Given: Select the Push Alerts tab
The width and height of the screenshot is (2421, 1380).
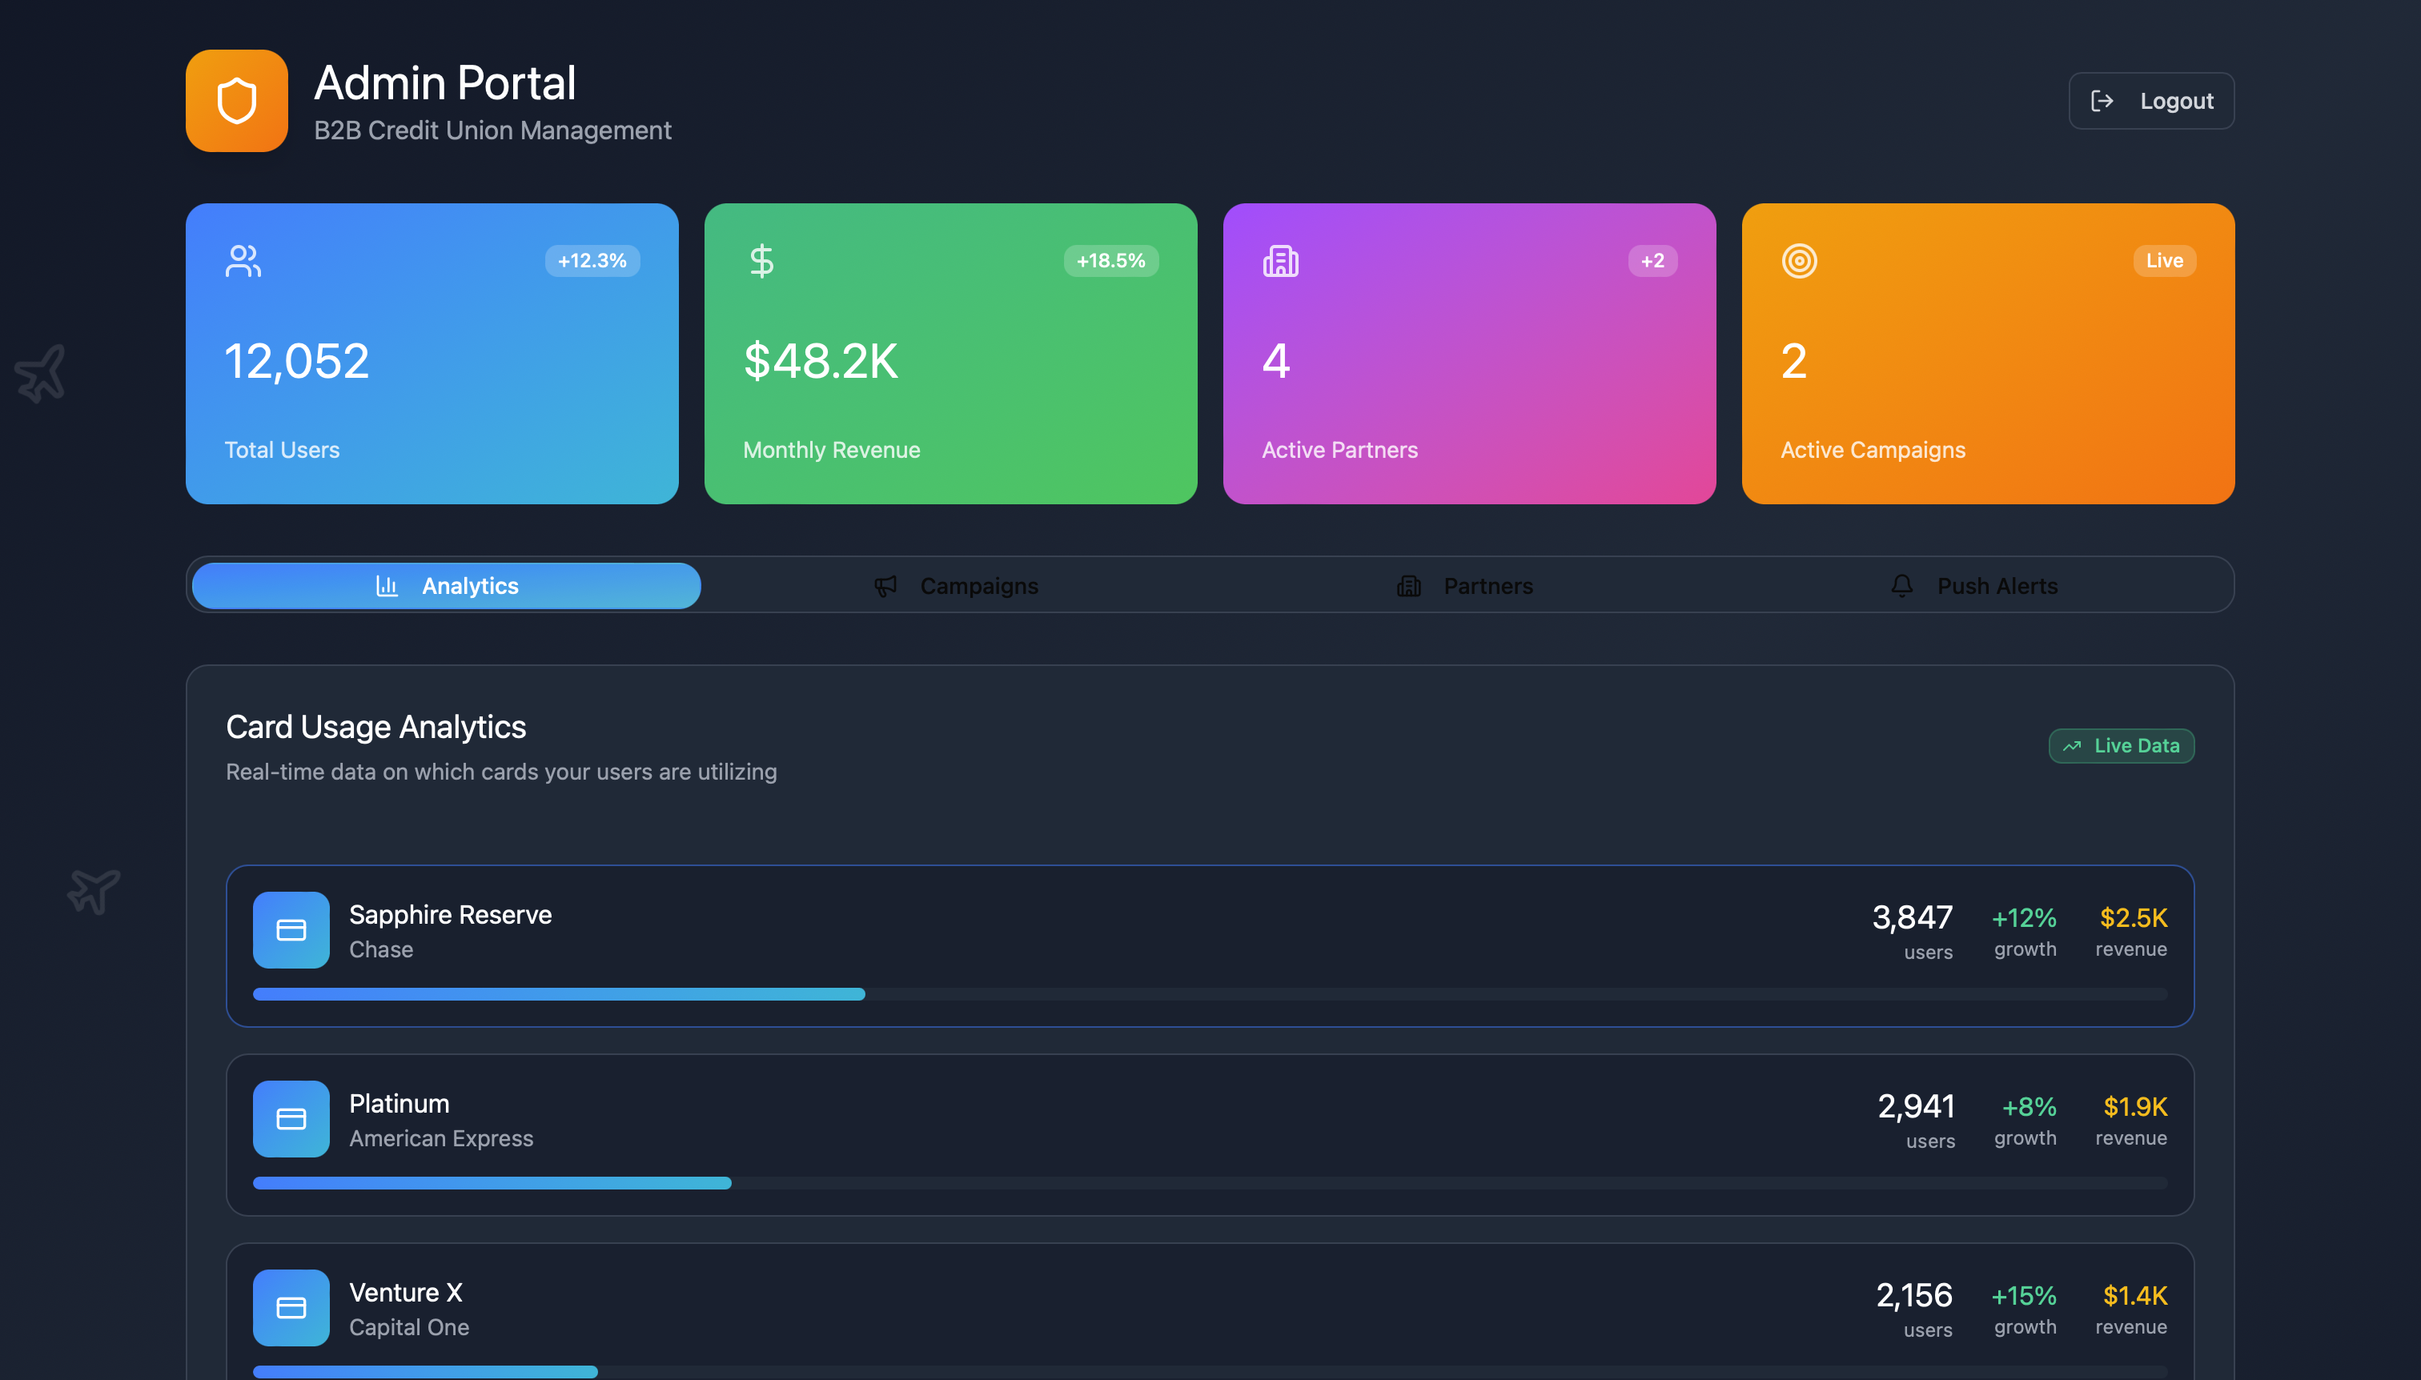Looking at the screenshot, I should tap(1973, 586).
